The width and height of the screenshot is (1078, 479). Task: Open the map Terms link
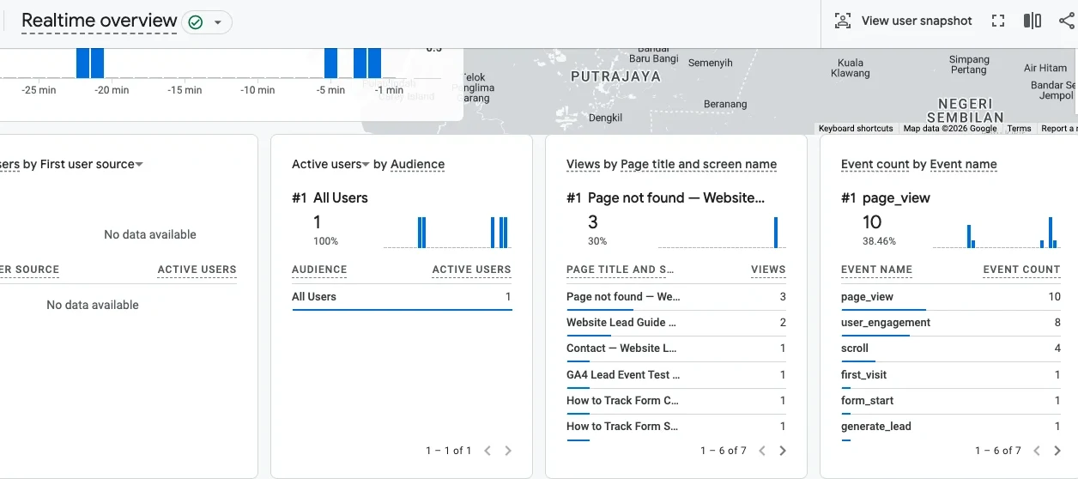click(1019, 129)
